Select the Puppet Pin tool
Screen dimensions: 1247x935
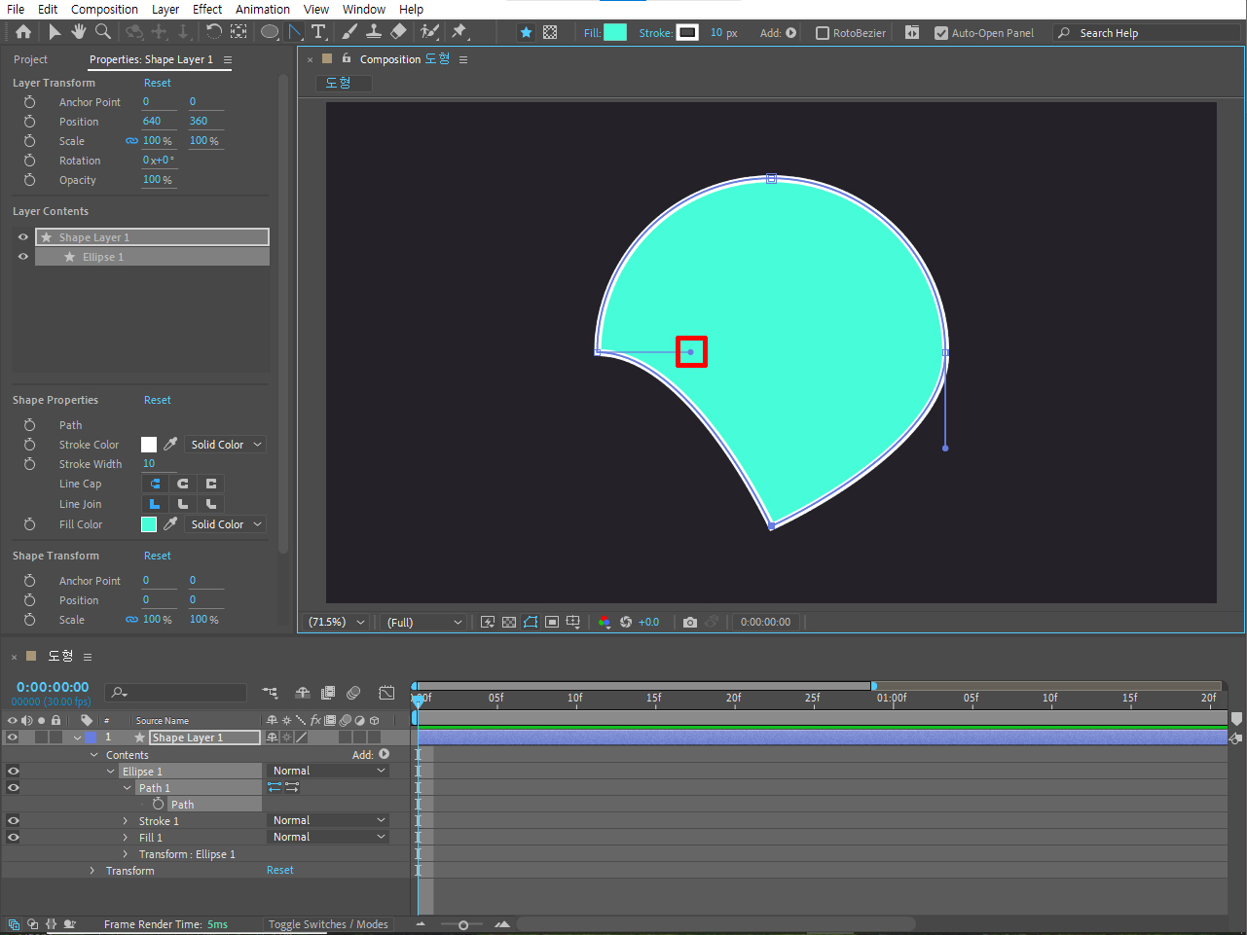point(459,32)
